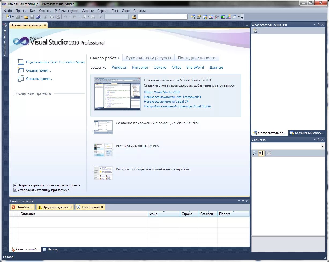Toggle the 'Сообщений: 0' messages filter
The height and width of the screenshot is (262, 329).
90,207
